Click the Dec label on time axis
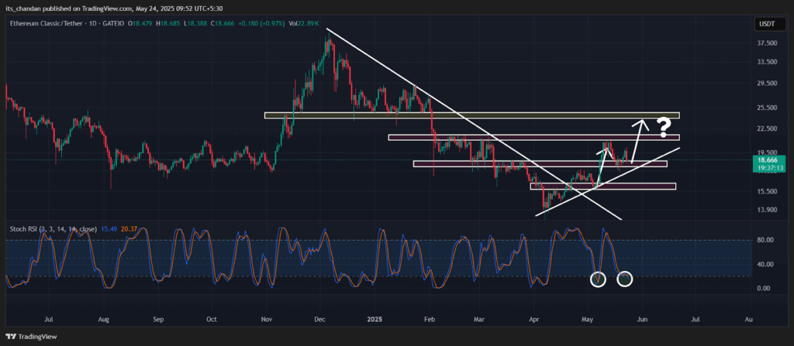 click(320, 320)
